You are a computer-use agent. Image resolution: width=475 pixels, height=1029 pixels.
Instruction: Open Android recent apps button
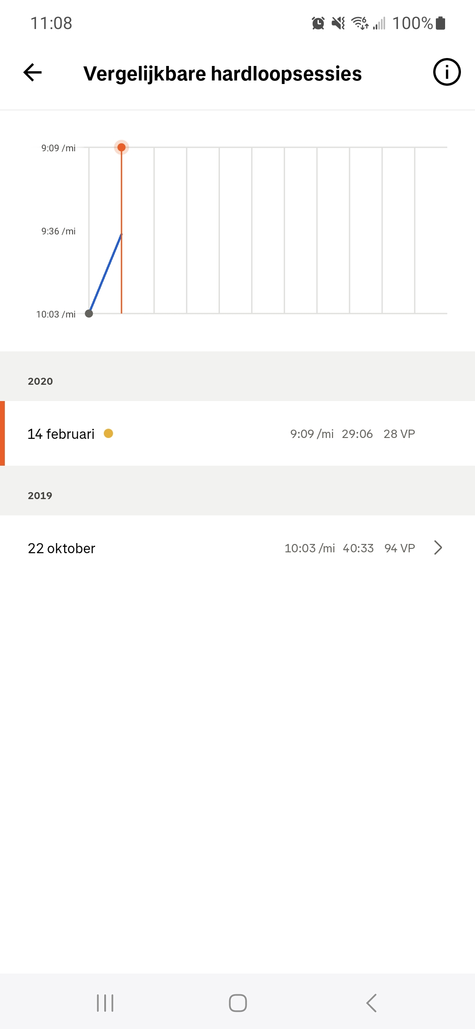tap(105, 1003)
